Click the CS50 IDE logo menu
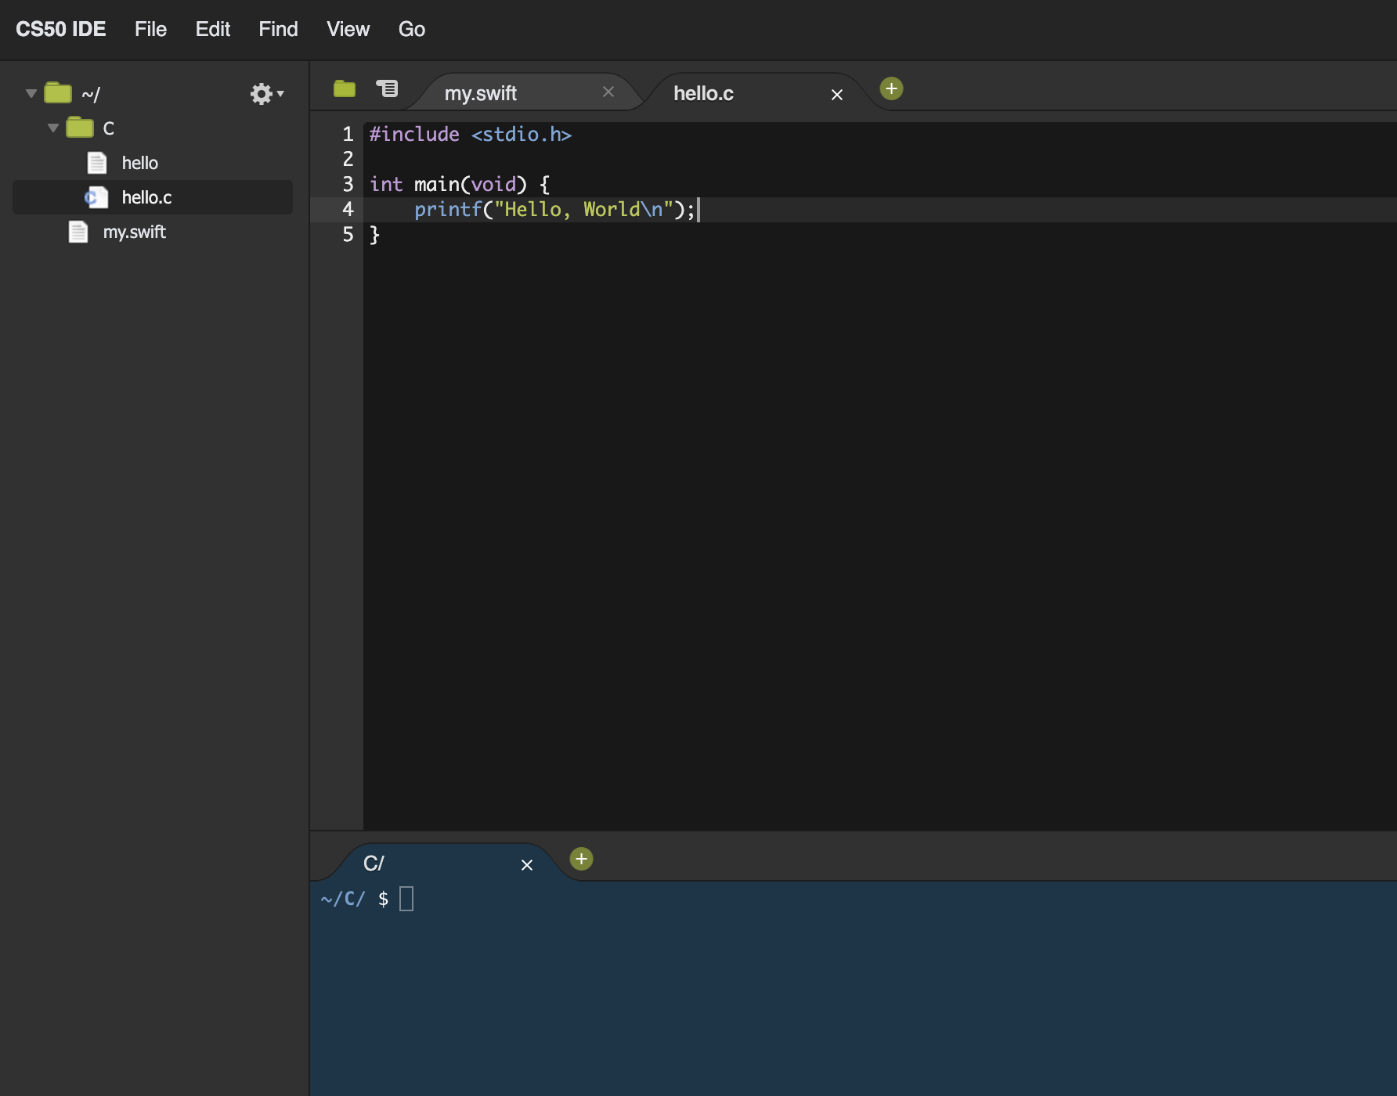Viewport: 1397px width, 1096px height. pyautogui.click(x=60, y=29)
